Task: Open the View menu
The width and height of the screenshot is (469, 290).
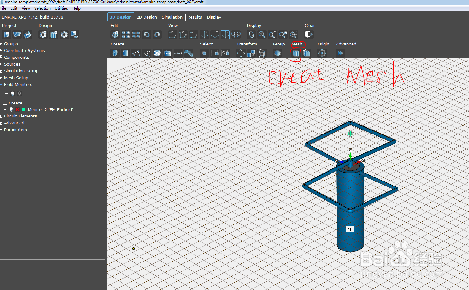Action: tap(26, 8)
